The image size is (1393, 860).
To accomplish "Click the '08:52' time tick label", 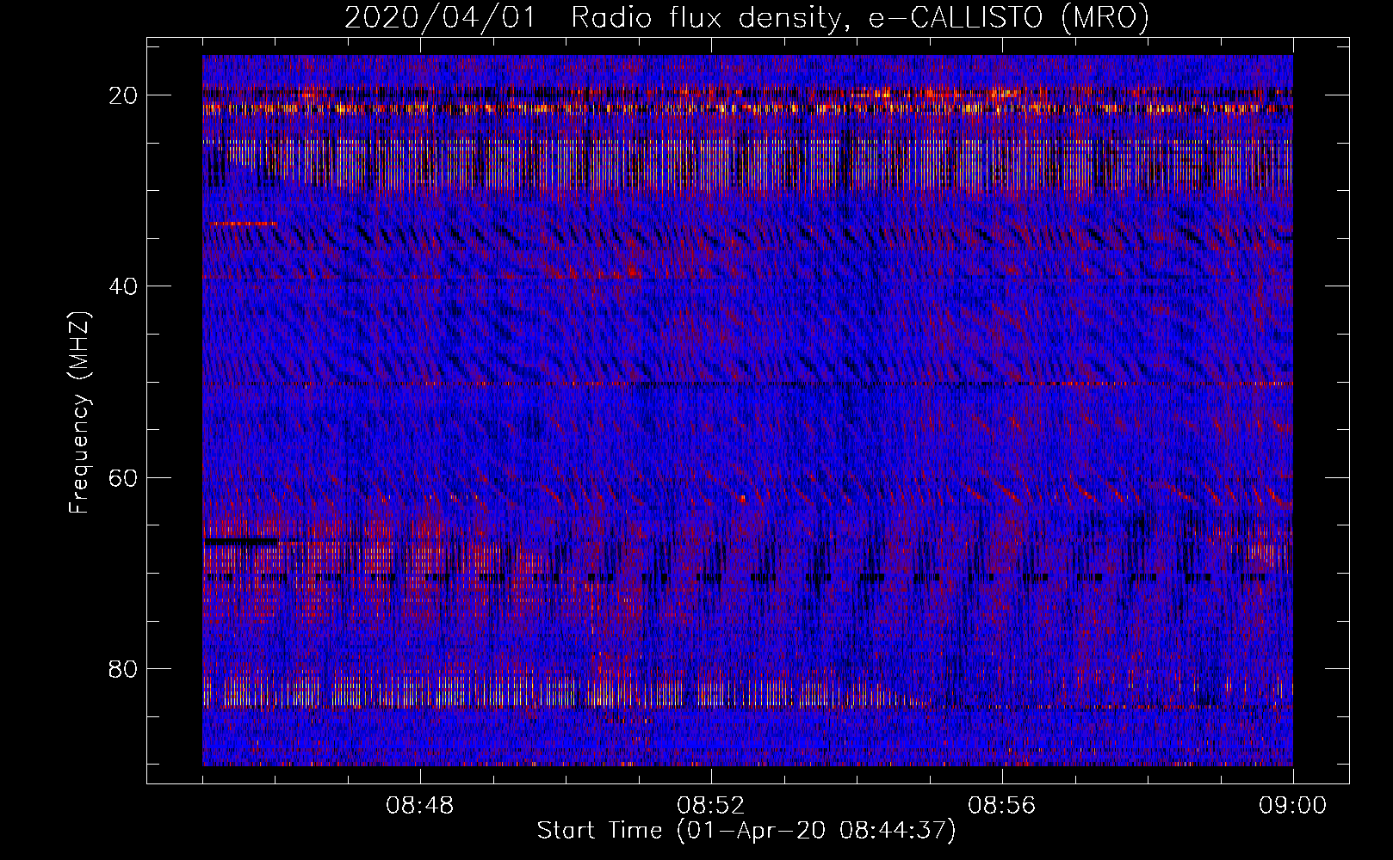I will 711,806.
